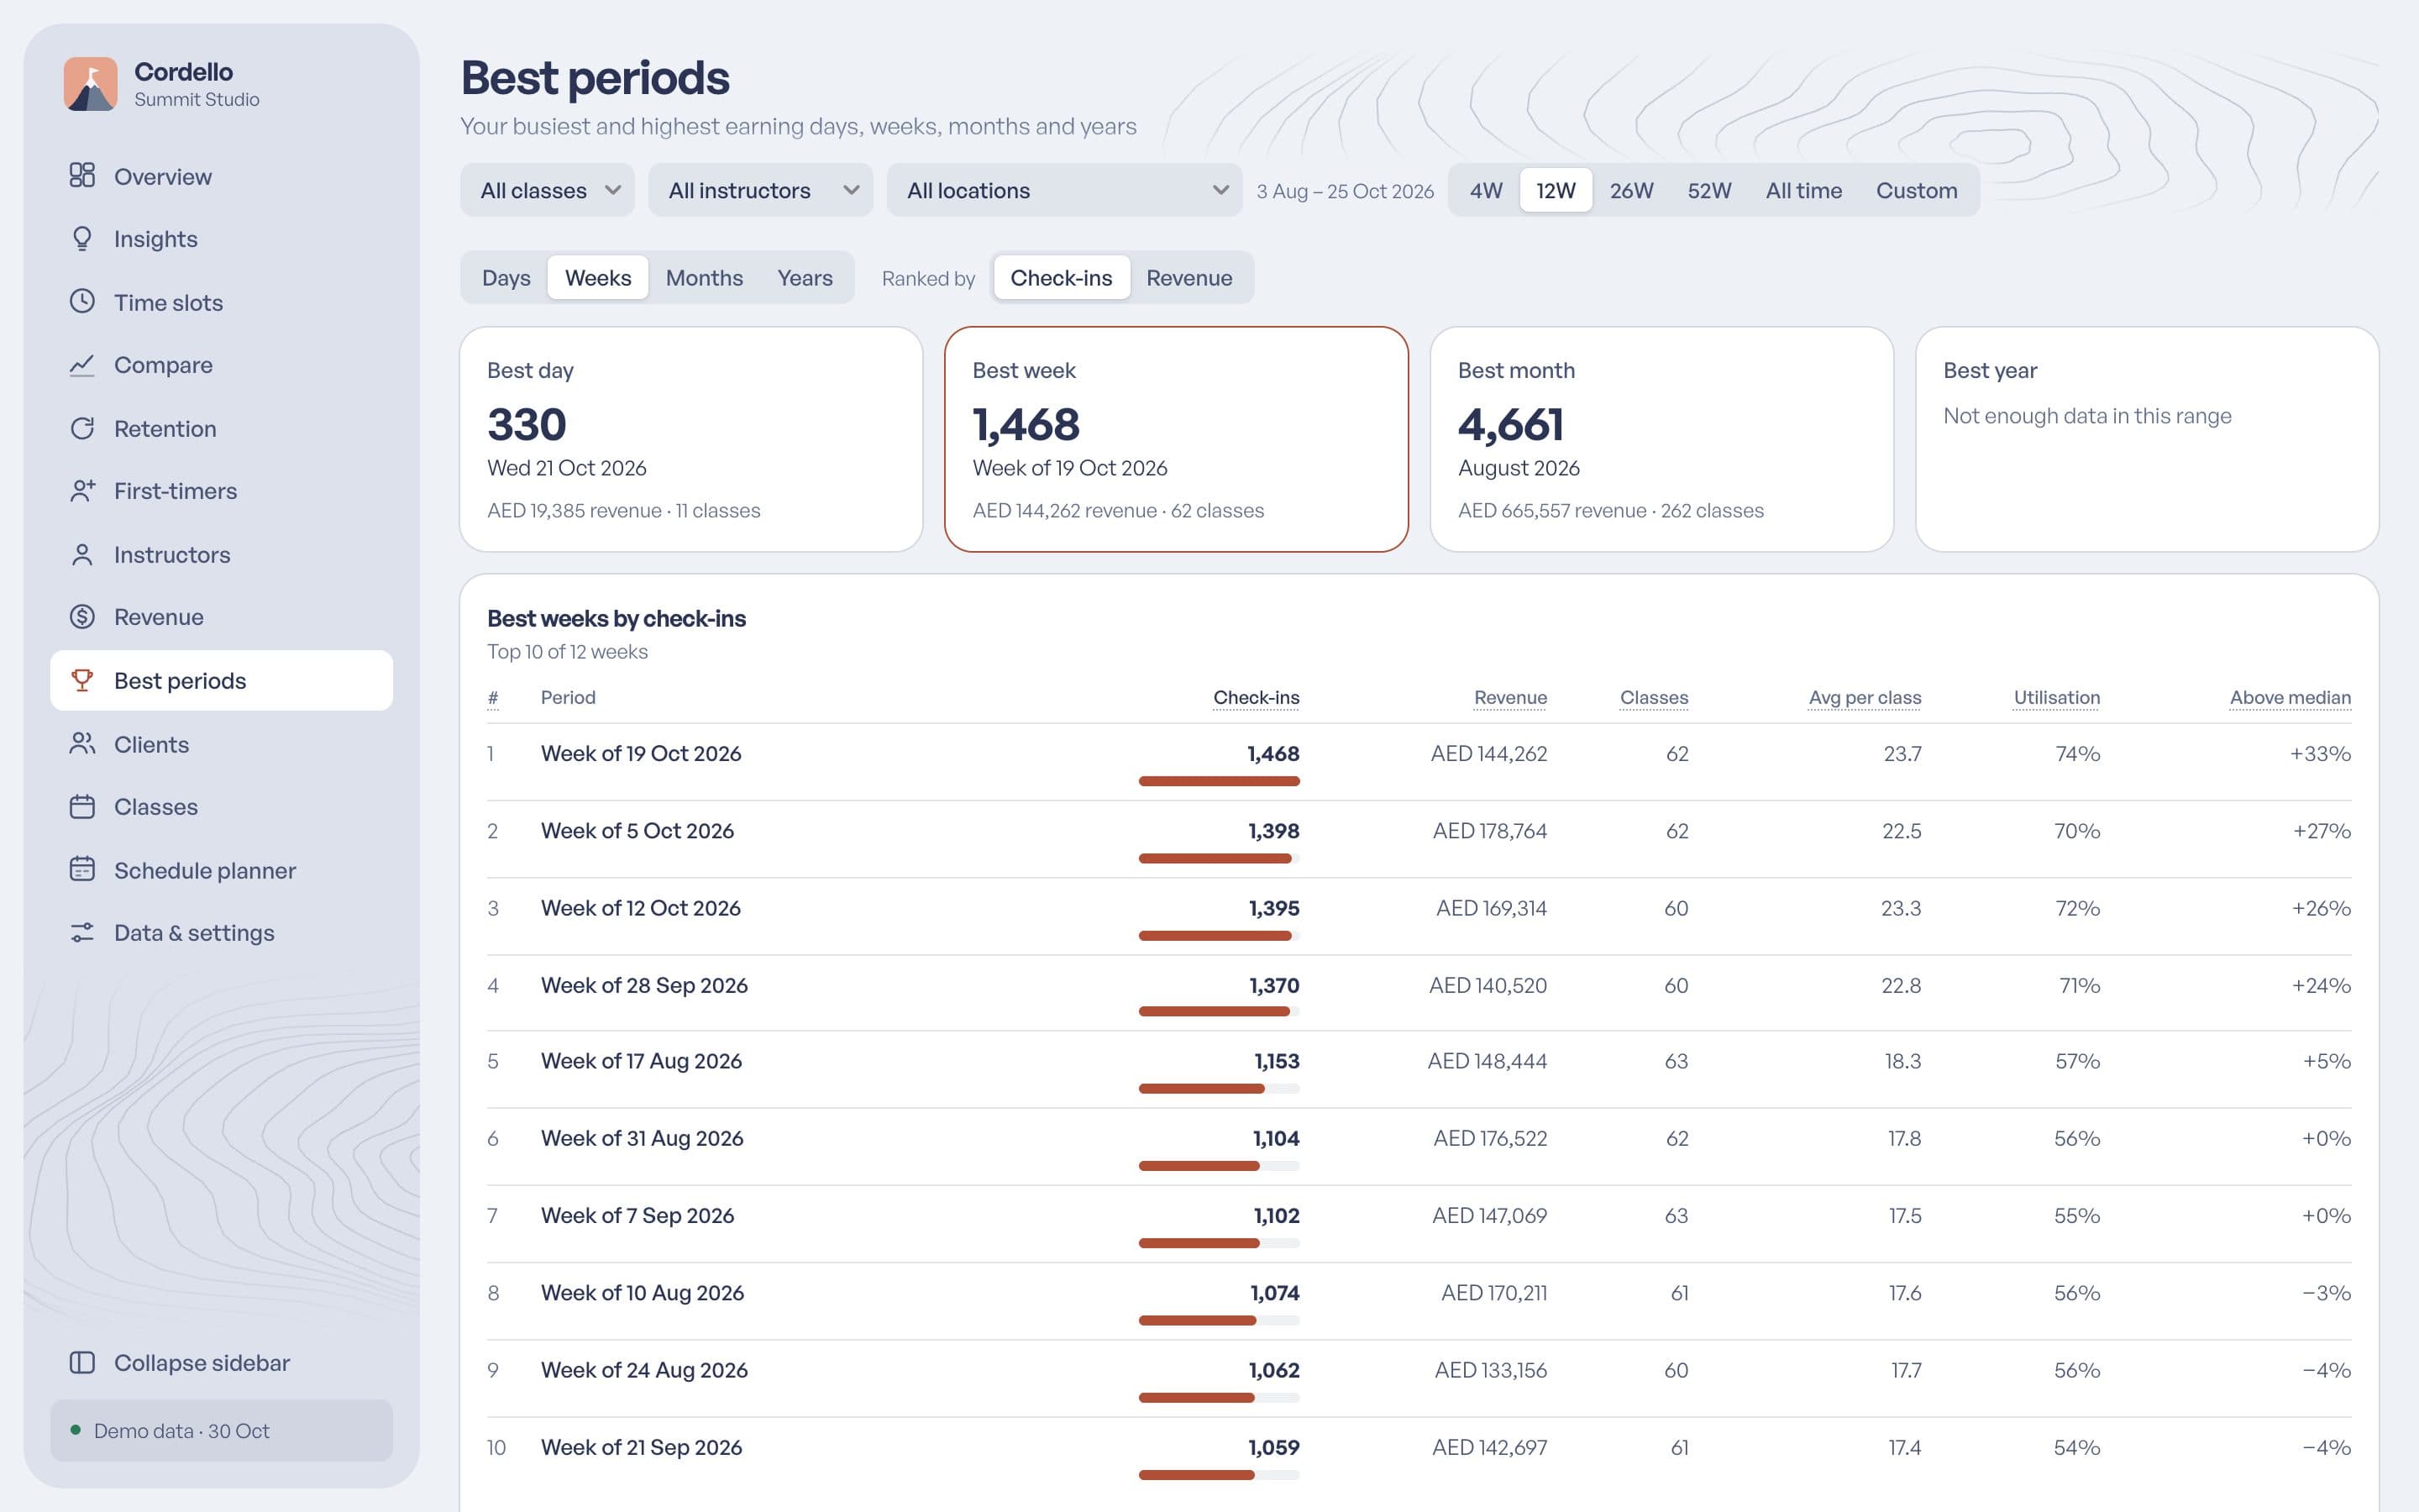Click the Period column header
This screenshot has width=2419, height=1512.
(x=568, y=698)
